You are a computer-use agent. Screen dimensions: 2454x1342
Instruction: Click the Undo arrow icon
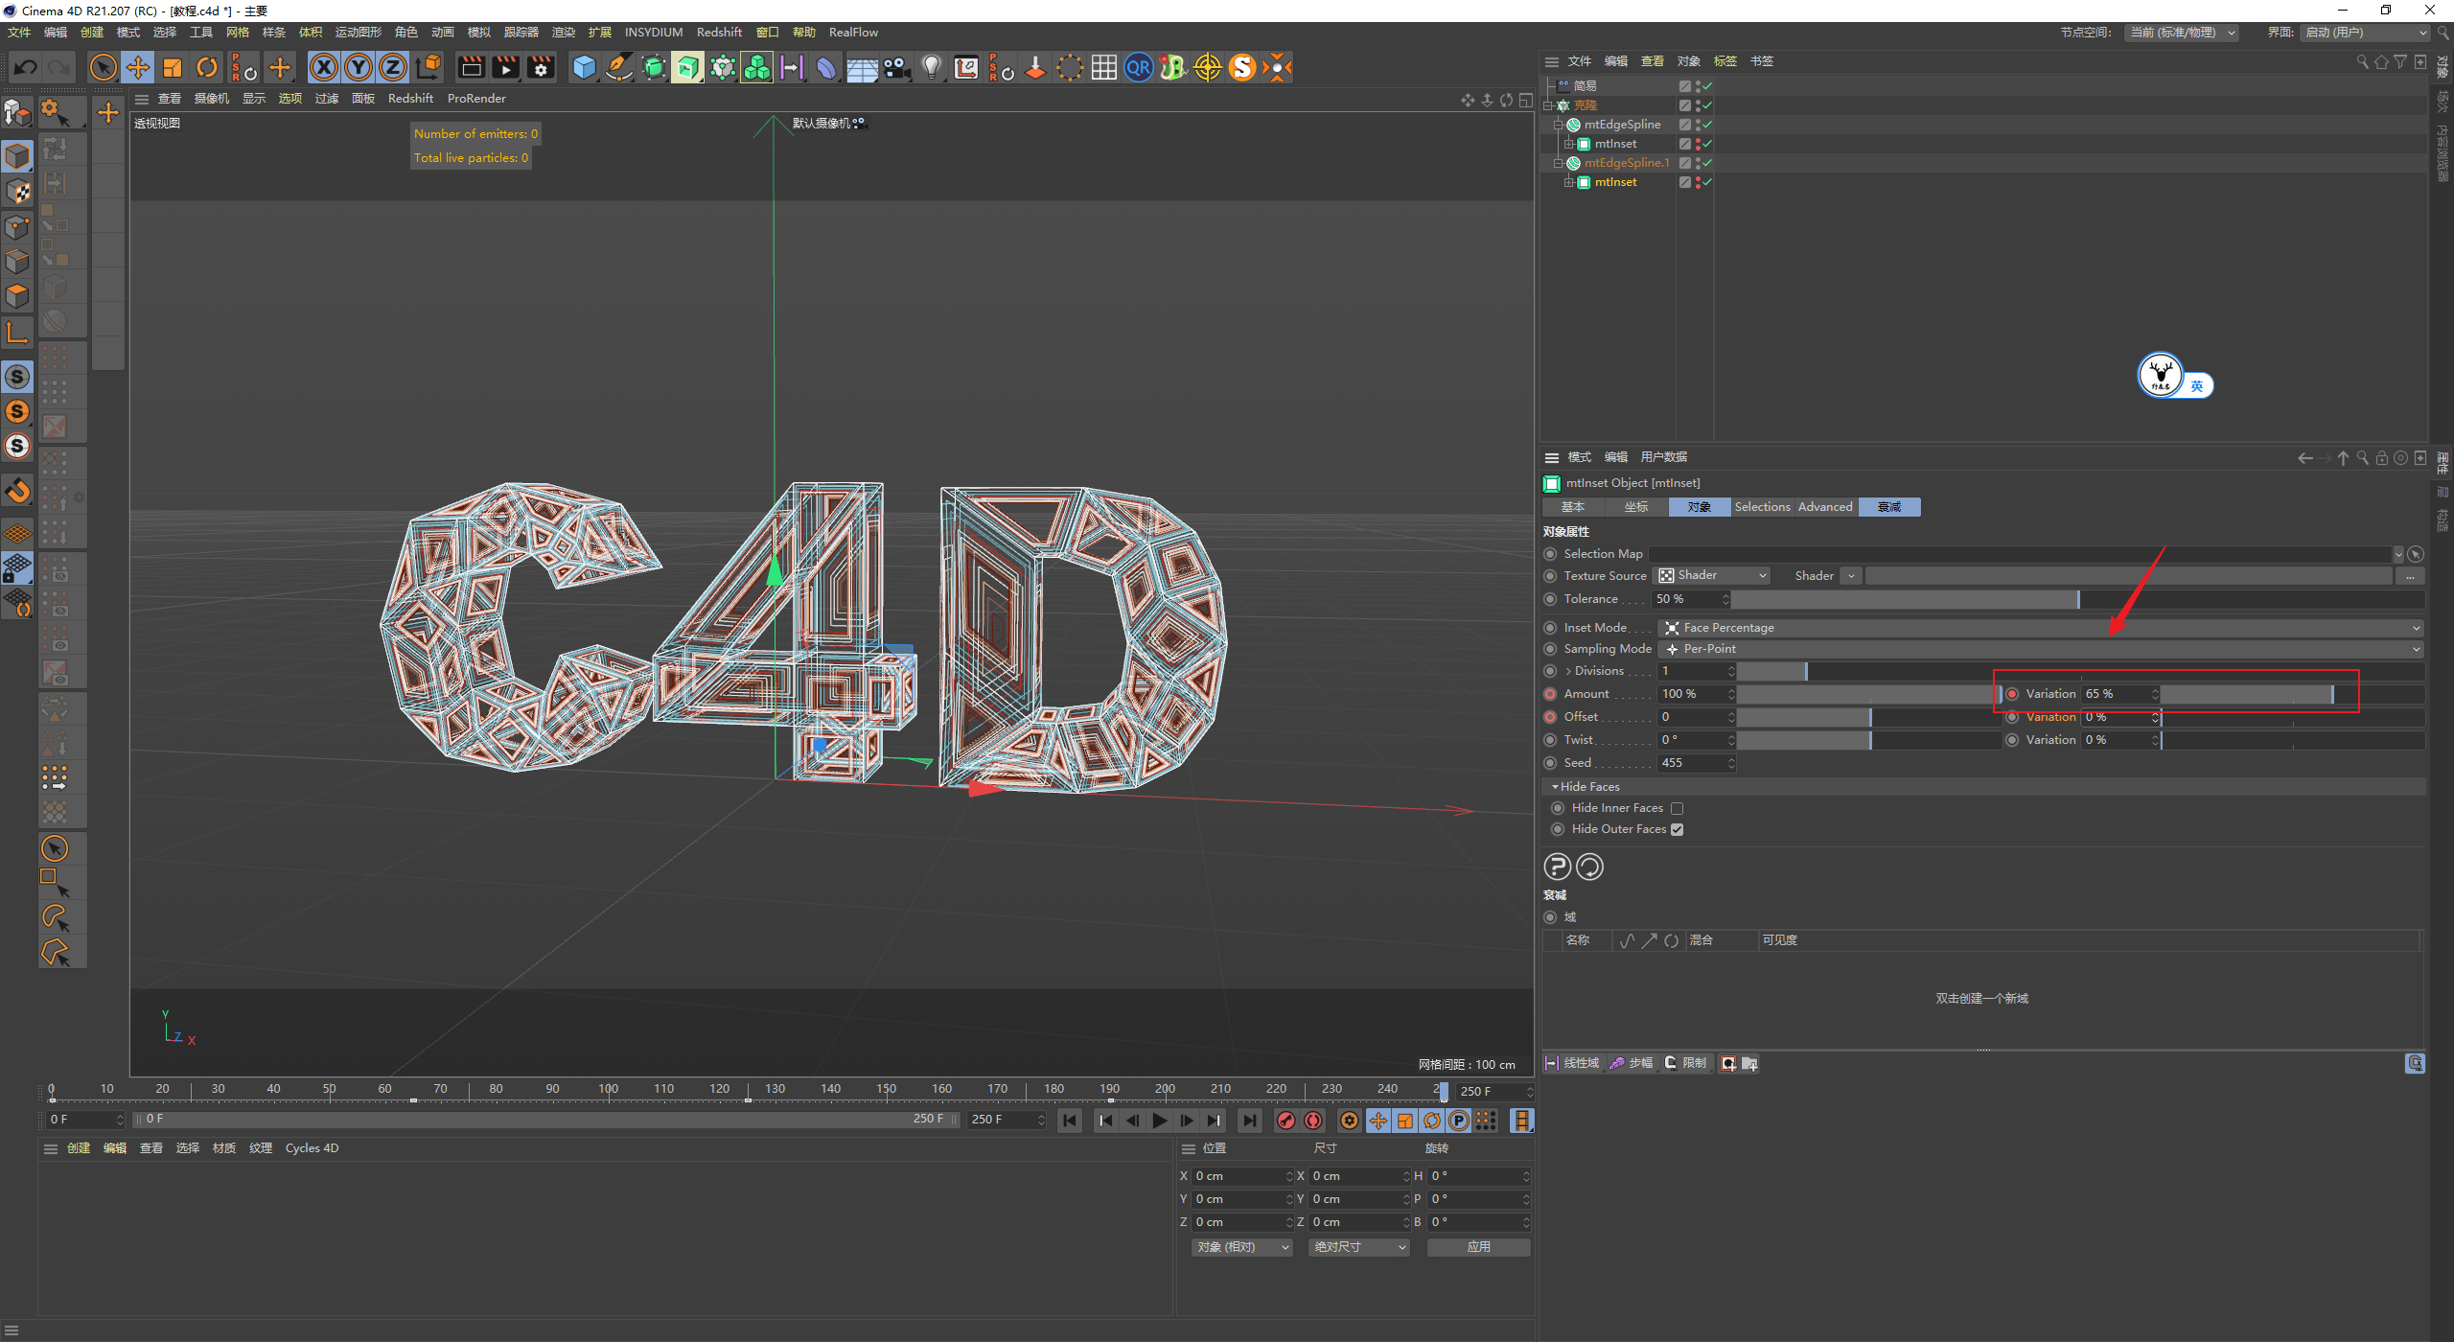26,67
